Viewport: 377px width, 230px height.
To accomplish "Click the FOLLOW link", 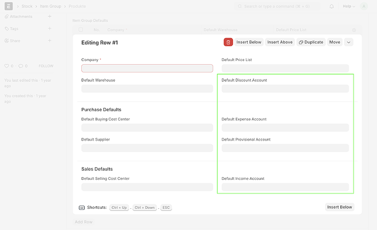I will [x=46, y=66].
